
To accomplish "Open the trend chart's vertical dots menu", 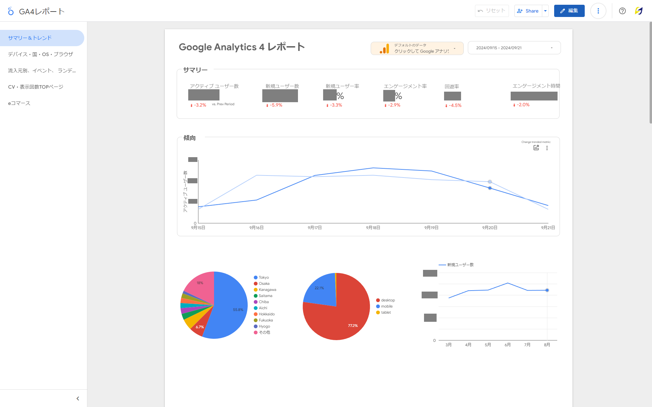I will [547, 148].
